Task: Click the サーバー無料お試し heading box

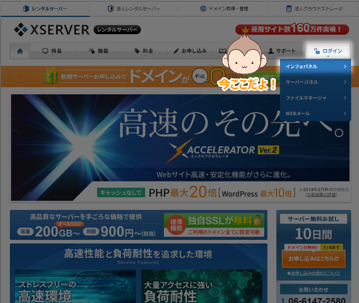Action: (x=314, y=219)
